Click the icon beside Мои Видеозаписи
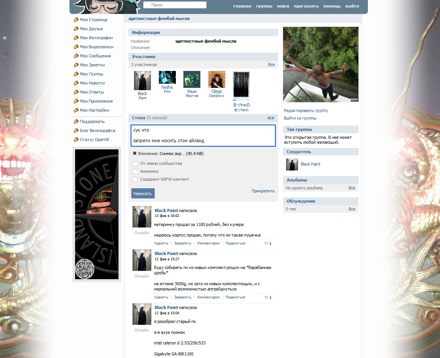 tap(76, 47)
